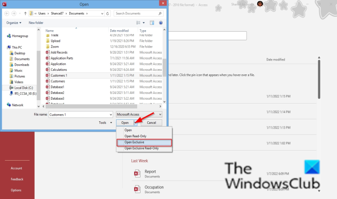
Task: Select Homegroup in navigation pane
Action: (18, 36)
